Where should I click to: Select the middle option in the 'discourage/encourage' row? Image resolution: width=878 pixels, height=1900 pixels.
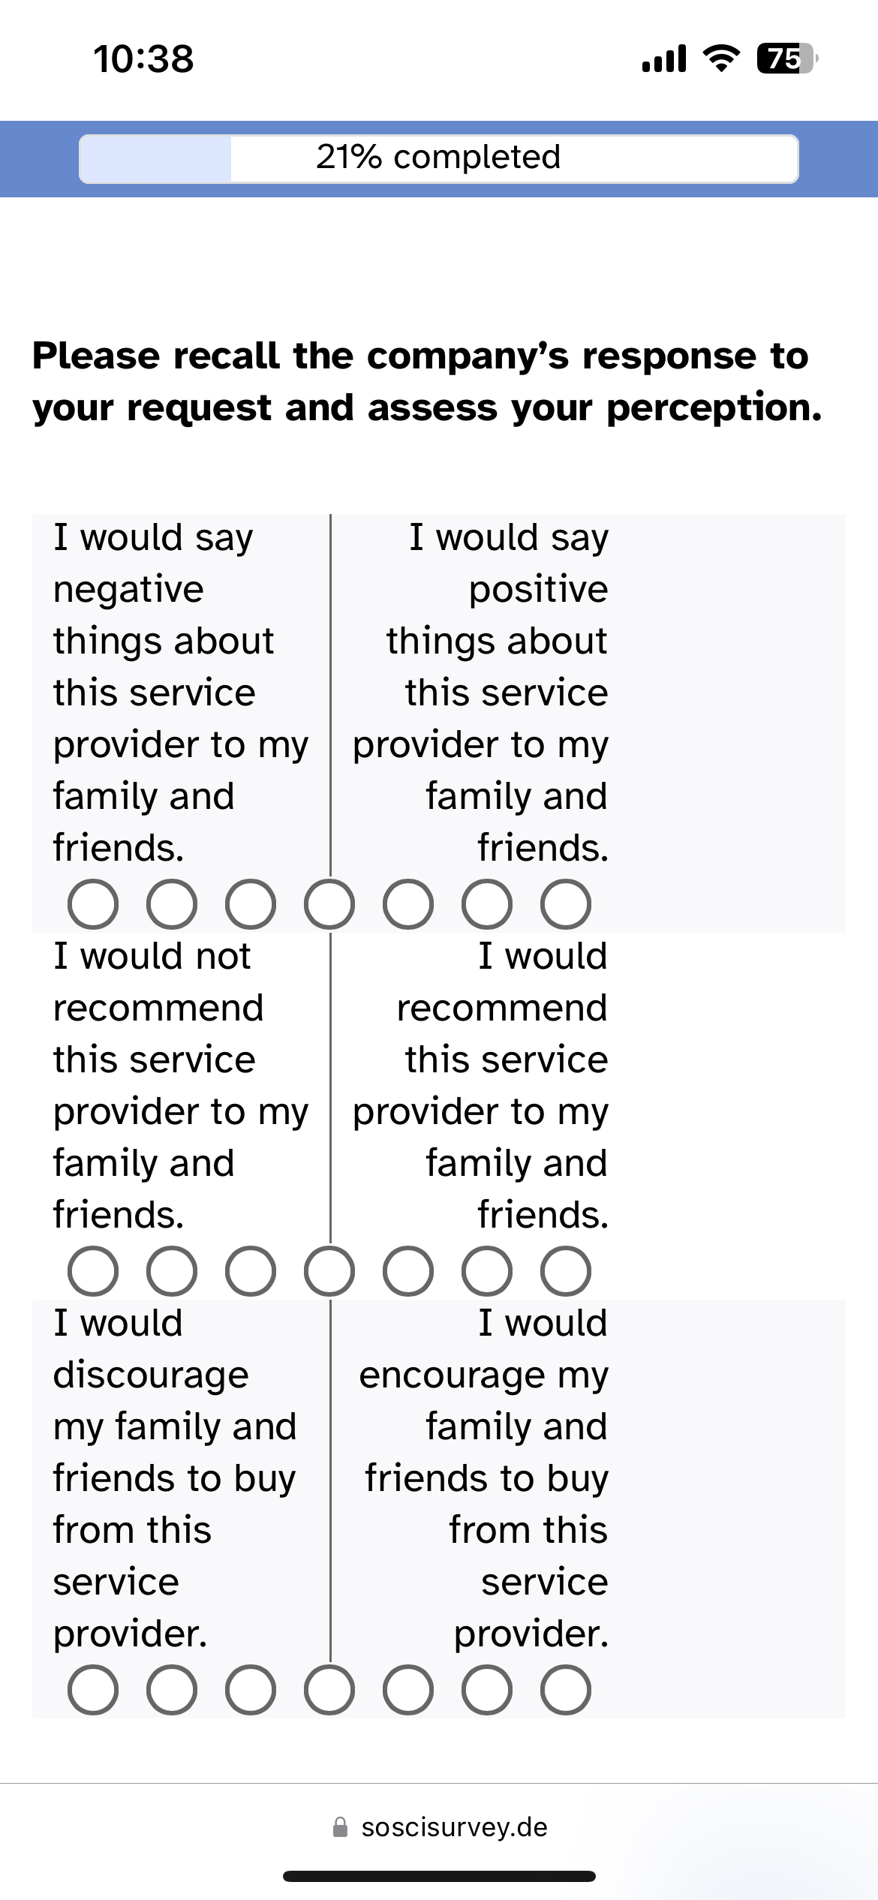tap(329, 1690)
